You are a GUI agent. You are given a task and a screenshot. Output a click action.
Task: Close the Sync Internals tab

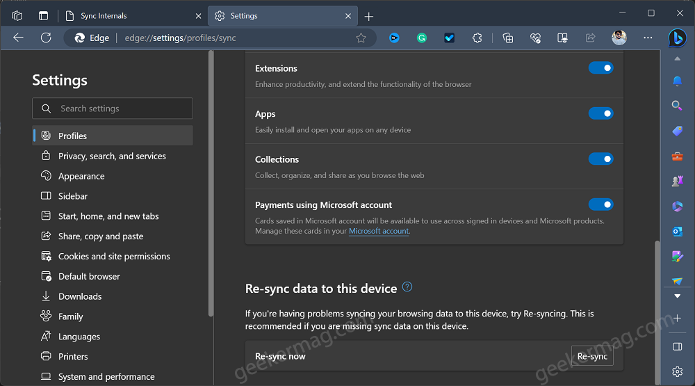click(x=198, y=16)
